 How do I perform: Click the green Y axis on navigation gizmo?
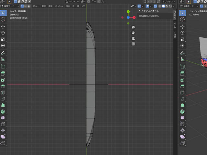pyautogui.click(x=128, y=12)
